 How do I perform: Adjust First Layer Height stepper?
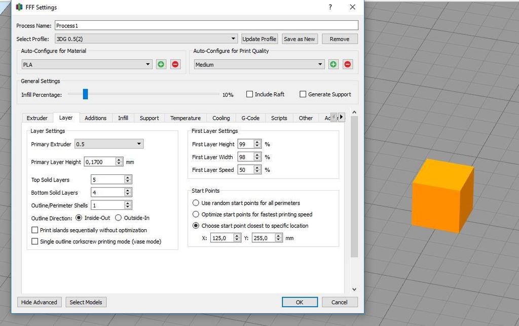257,144
